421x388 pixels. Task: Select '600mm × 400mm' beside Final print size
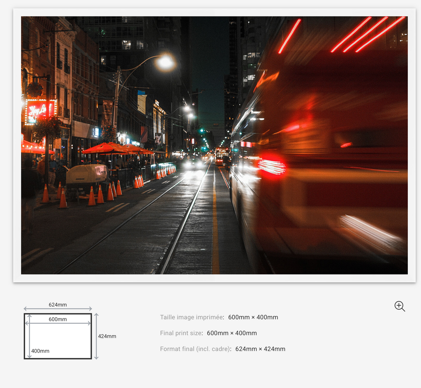232,333
